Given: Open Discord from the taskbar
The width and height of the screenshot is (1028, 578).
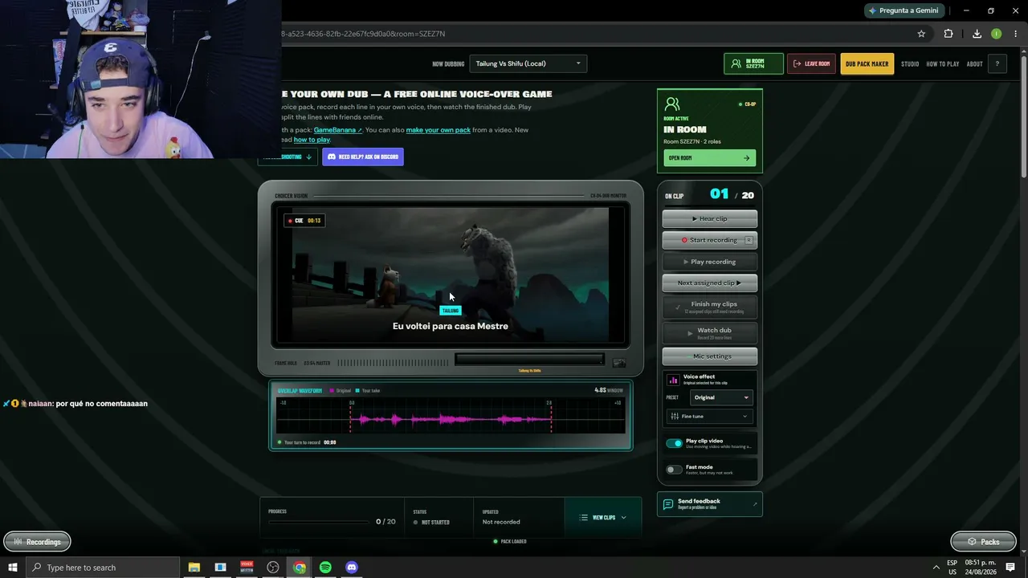Looking at the screenshot, I should coord(352,568).
